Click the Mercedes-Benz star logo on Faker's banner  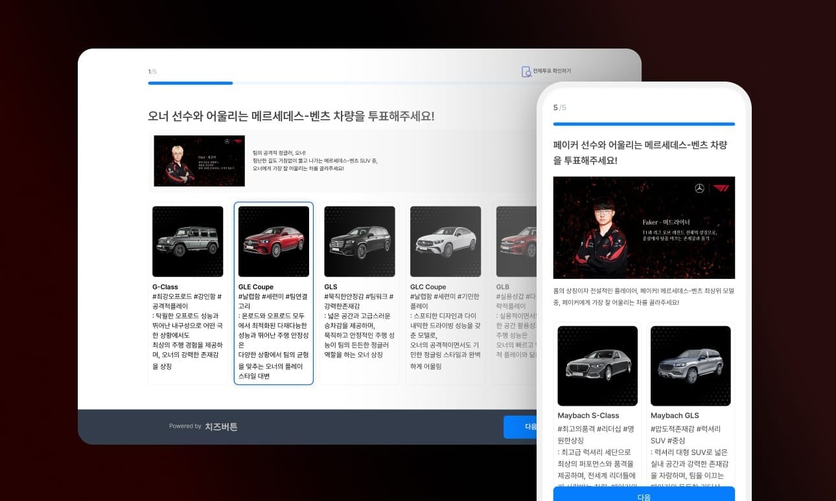pyautogui.click(x=699, y=188)
